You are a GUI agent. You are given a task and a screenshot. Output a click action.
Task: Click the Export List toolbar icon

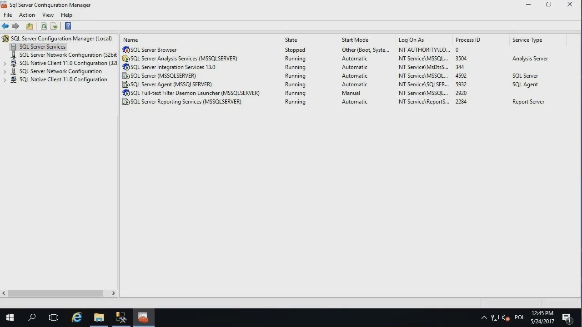point(54,26)
